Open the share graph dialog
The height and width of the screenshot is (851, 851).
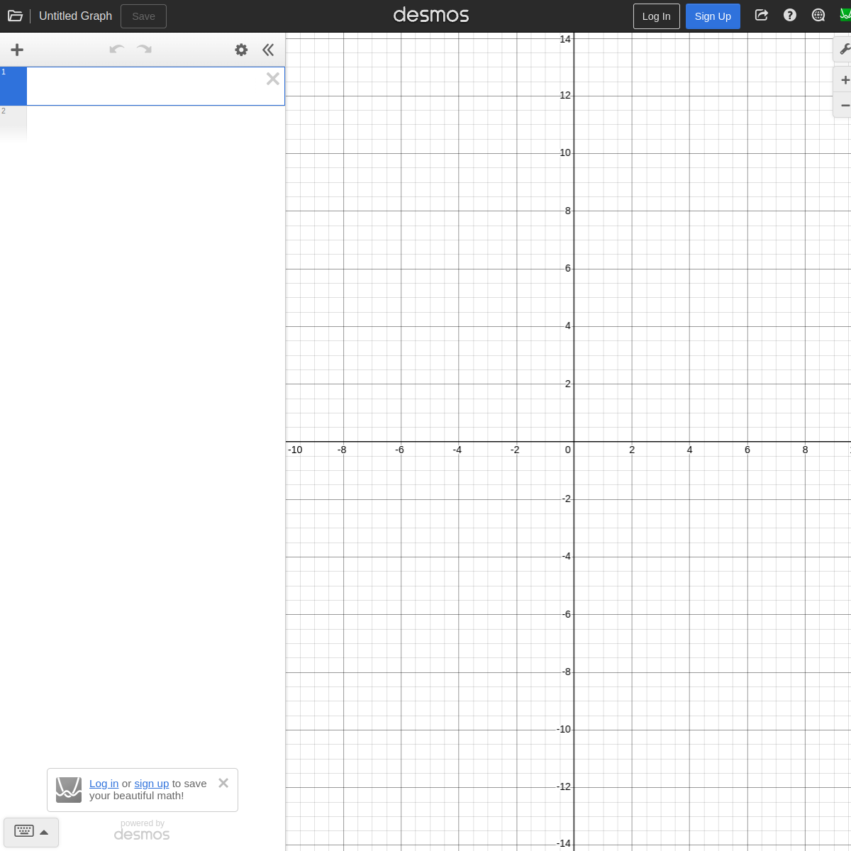click(761, 15)
